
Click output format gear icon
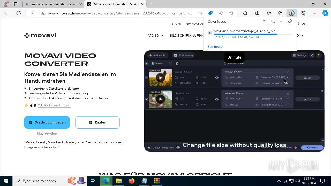pyautogui.click(x=178, y=148)
